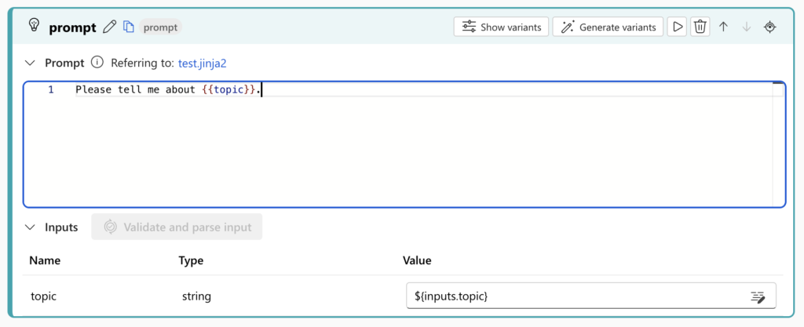Image resolution: width=804 pixels, height=327 pixels.
Task: Click the pencil icon to rename prompt
Action: tap(110, 27)
